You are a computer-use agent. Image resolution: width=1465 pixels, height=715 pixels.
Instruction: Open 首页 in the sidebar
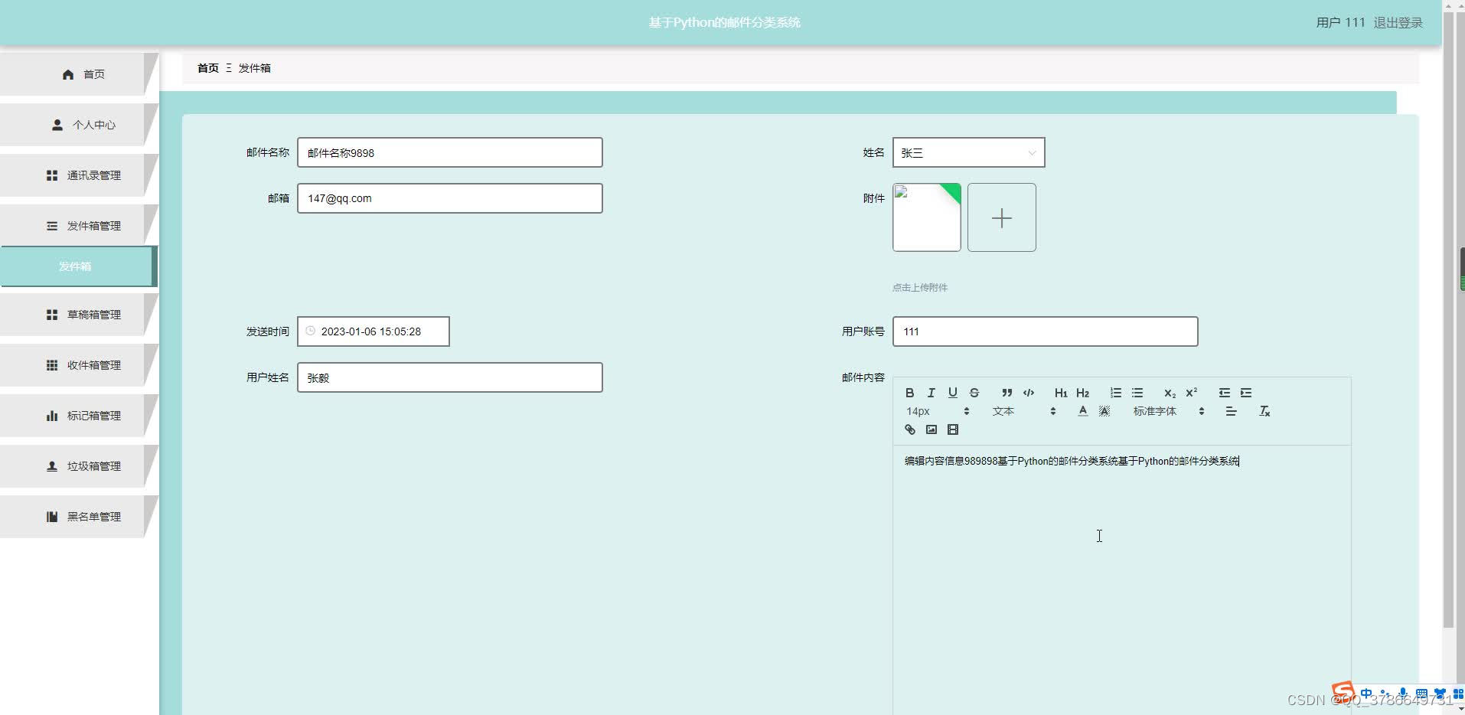pyautogui.click(x=79, y=74)
